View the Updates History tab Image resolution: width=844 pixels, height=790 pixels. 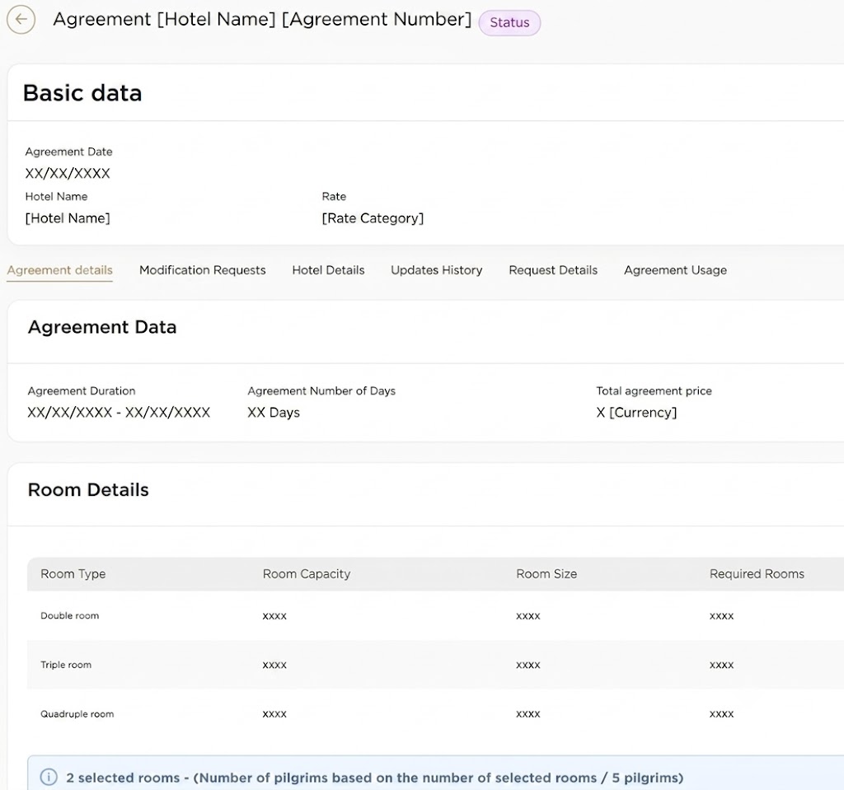tap(437, 270)
